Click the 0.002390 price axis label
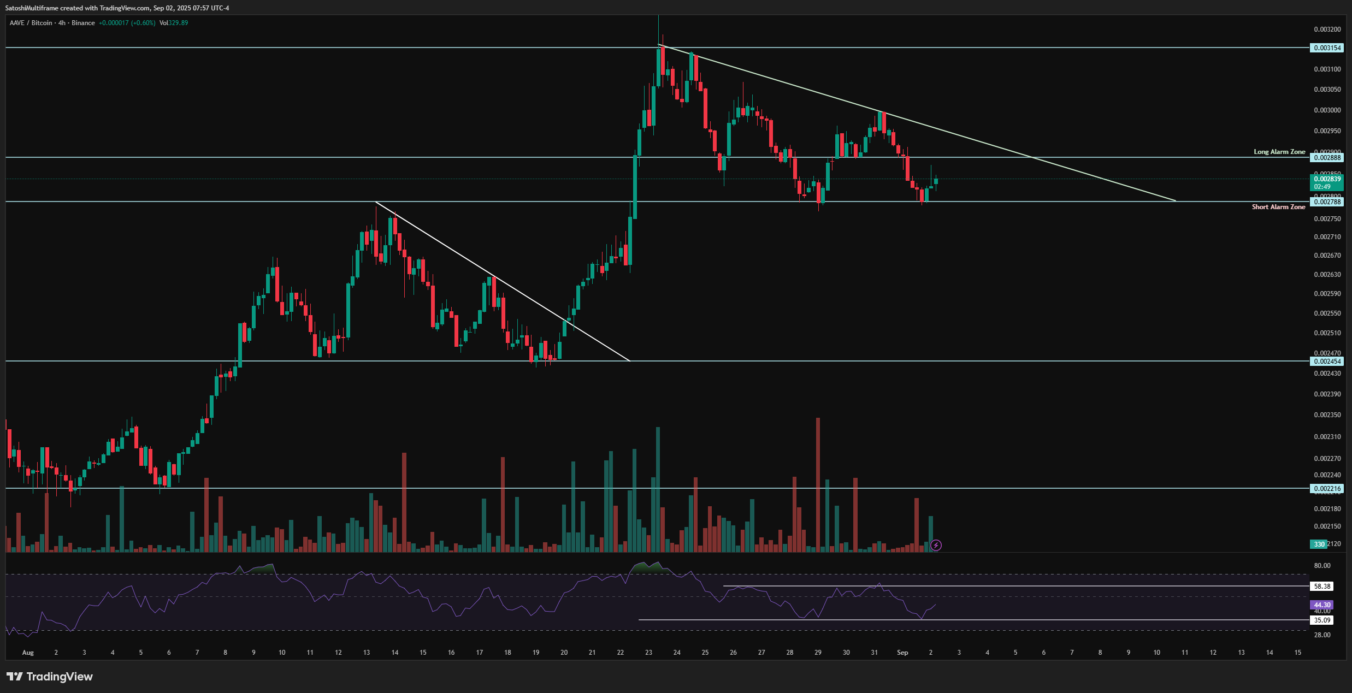1352x693 pixels. point(1327,394)
